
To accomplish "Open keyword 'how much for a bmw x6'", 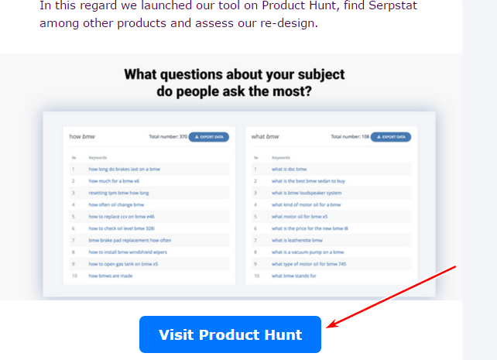I will [x=114, y=181].
